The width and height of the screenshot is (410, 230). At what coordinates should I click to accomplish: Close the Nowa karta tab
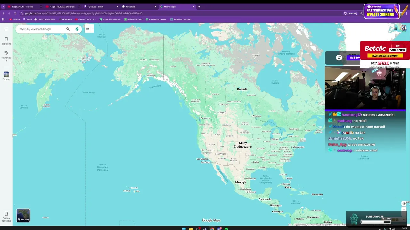point(155,7)
